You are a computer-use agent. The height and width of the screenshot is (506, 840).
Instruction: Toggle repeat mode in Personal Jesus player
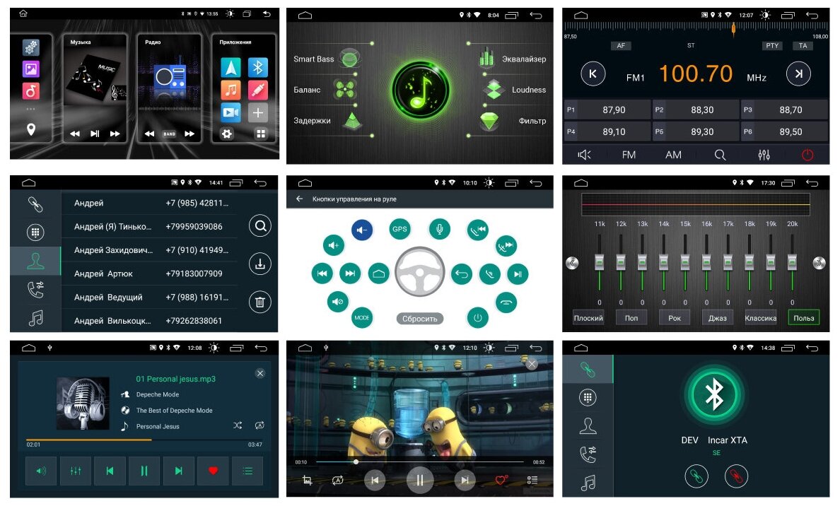tap(259, 425)
